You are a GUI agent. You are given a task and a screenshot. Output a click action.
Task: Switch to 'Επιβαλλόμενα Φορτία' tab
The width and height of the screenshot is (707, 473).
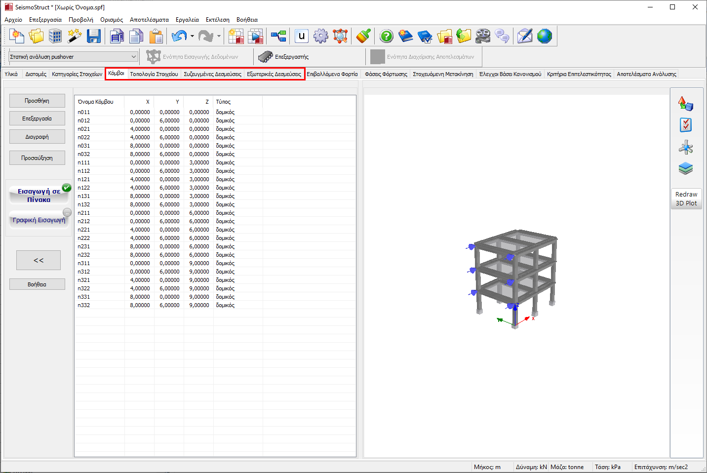coord(332,74)
